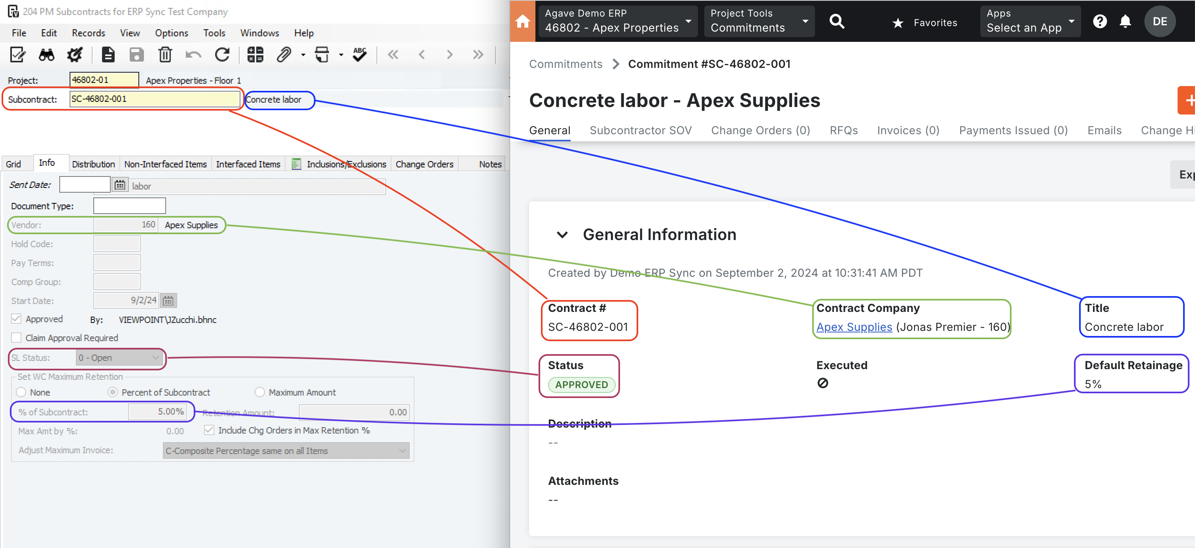
Task: Toggle Include Chg Orders in Max Retention checkbox
Action: 209,430
